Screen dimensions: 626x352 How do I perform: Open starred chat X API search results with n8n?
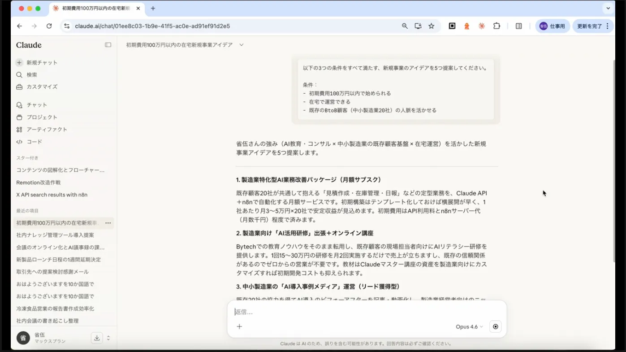(52, 195)
